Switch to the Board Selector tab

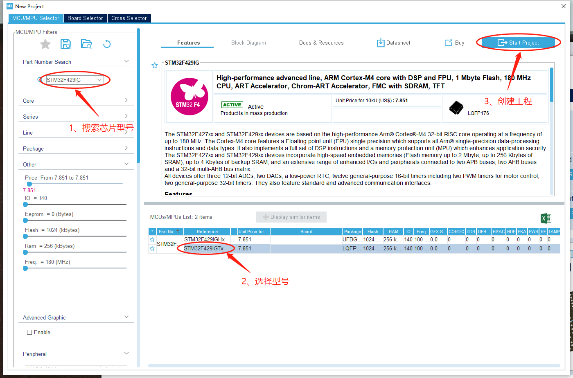pyautogui.click(x=85, y=18)
